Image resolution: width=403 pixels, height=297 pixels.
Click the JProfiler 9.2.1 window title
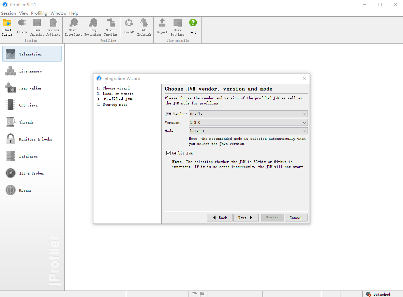click(23, 5)
